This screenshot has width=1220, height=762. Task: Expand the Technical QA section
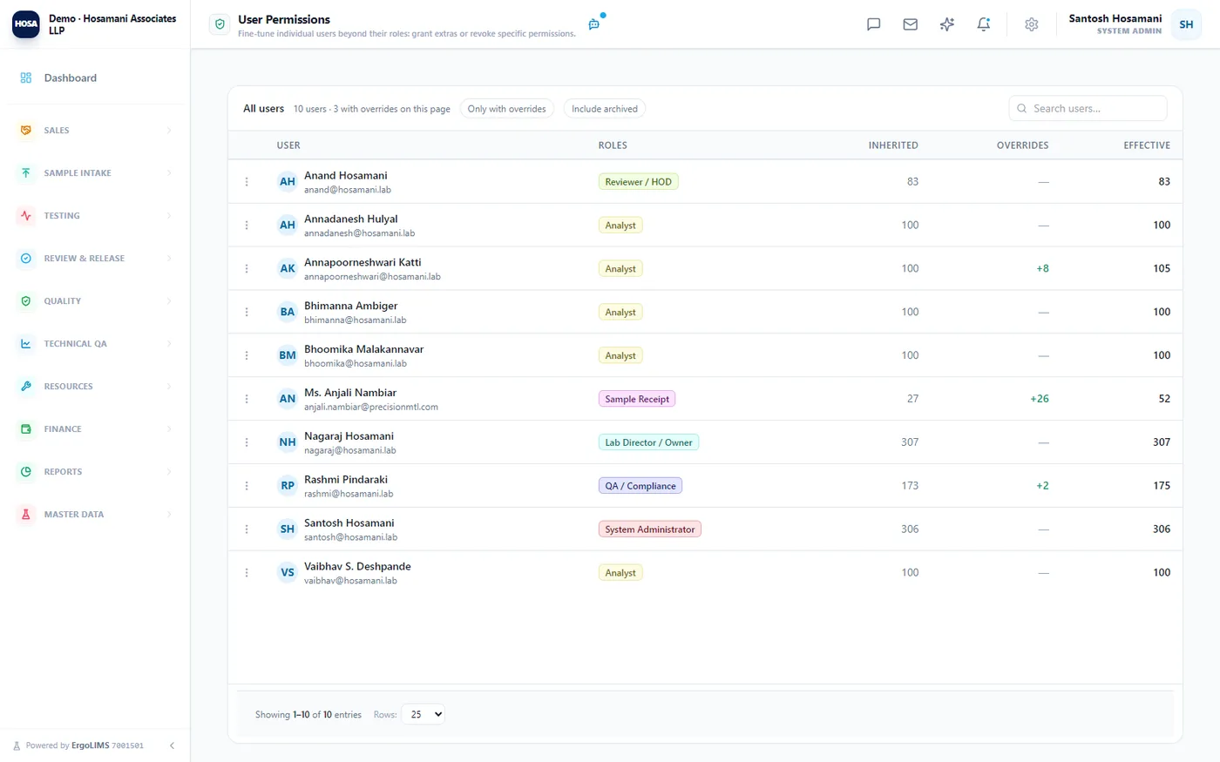(x=95, y=343)
